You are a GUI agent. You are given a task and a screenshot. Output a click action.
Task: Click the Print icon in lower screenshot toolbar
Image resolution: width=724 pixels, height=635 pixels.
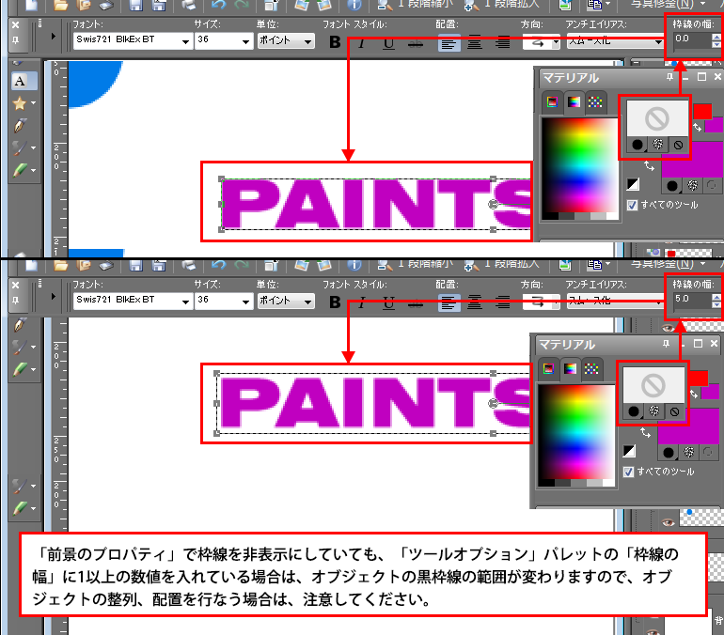click(189, 265)
